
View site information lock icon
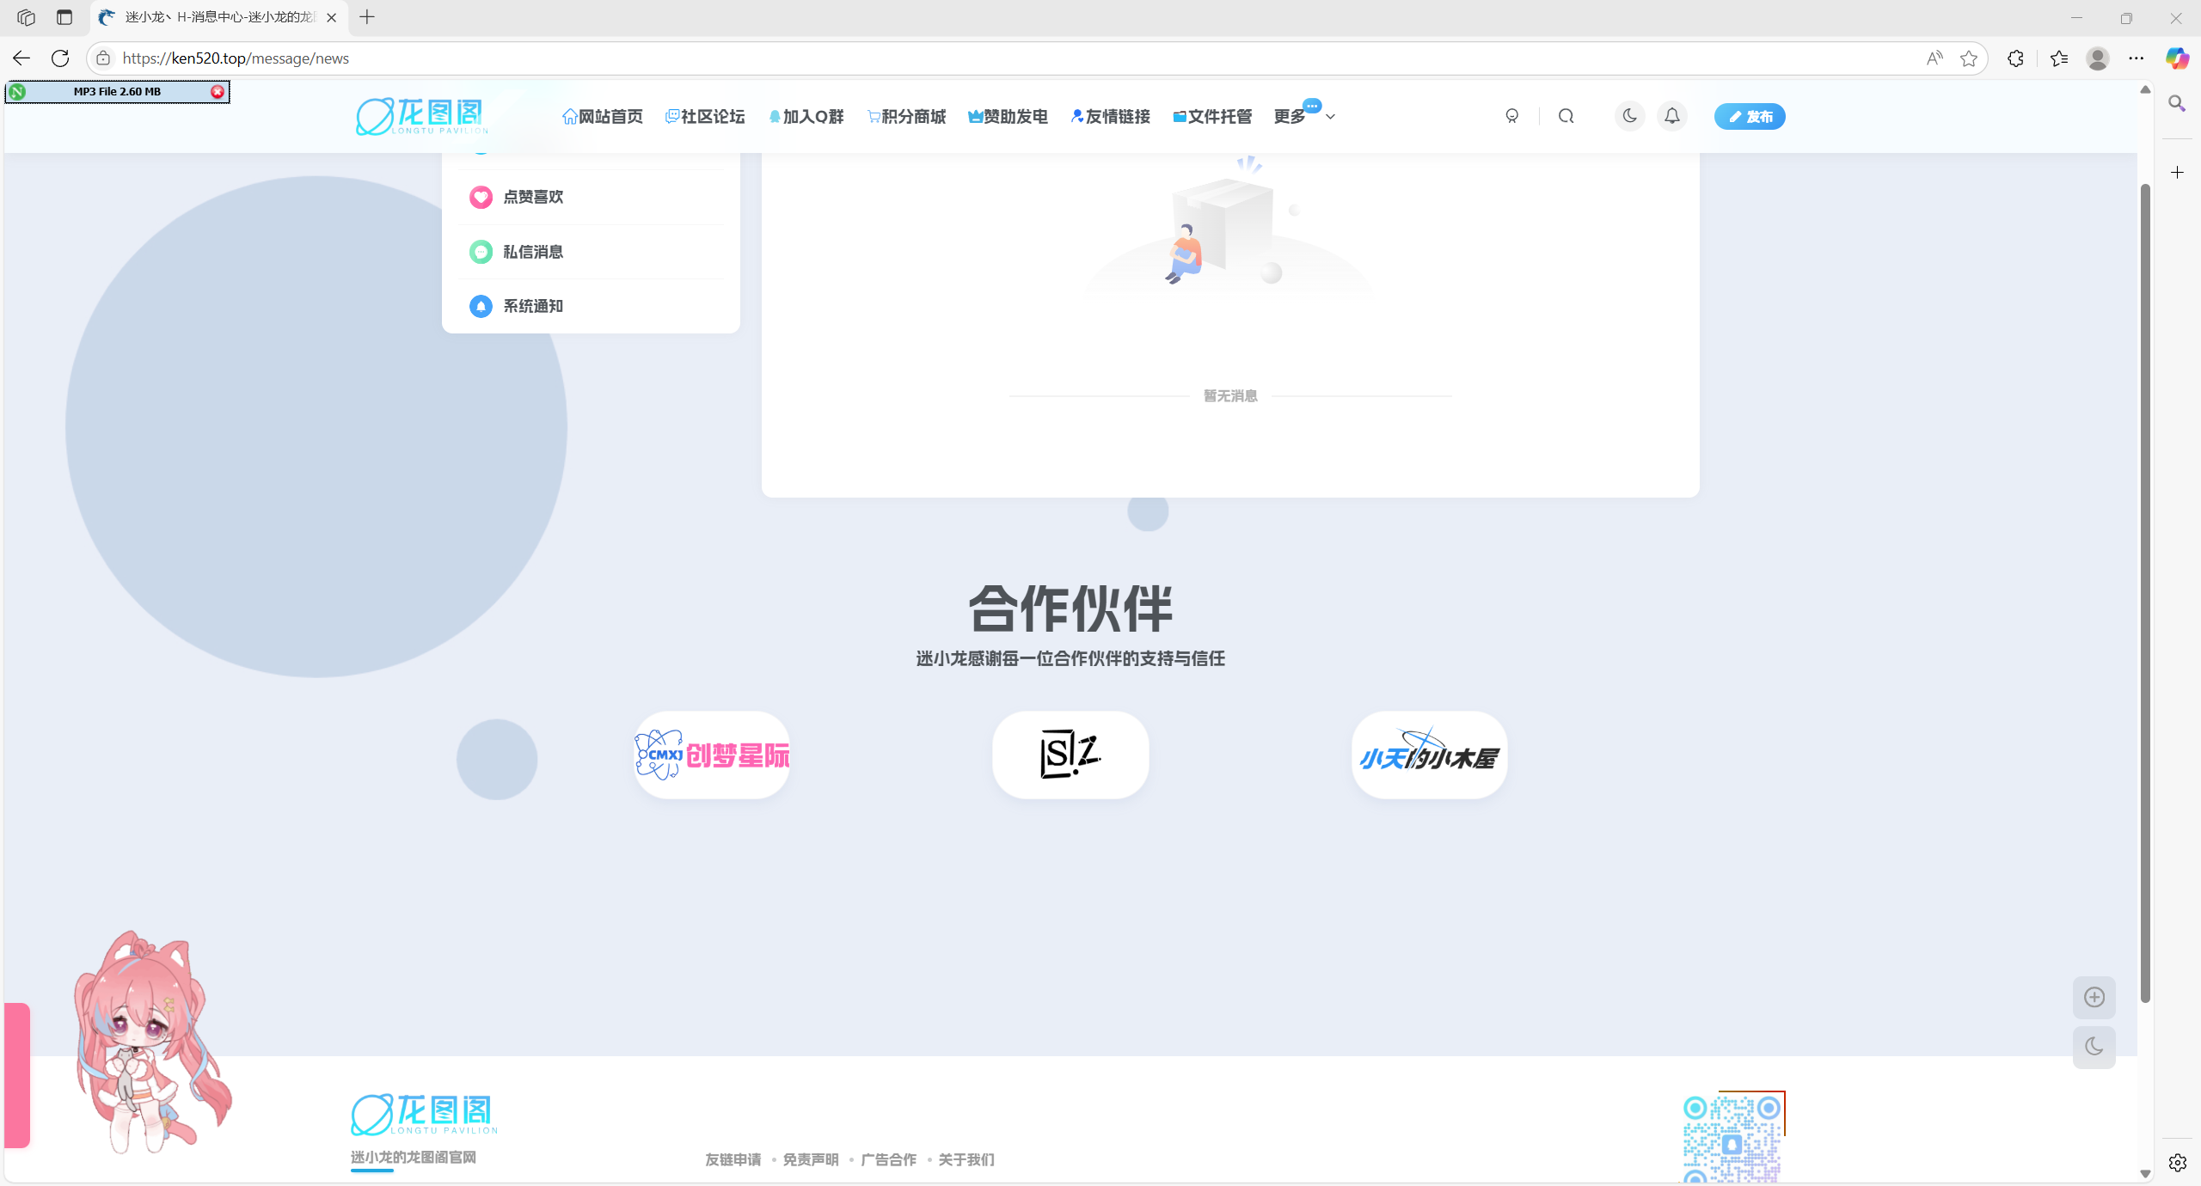(103, 58)
